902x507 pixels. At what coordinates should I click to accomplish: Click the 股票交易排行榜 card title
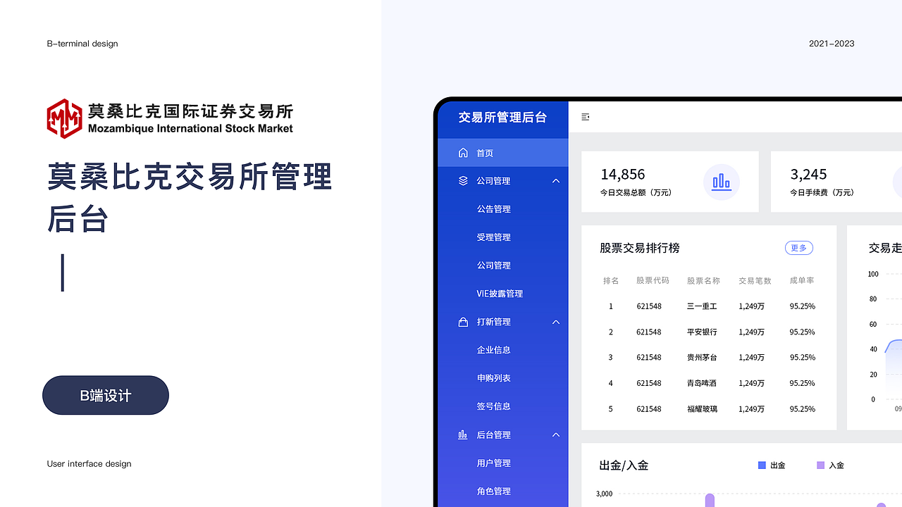[x=640, y=248]
